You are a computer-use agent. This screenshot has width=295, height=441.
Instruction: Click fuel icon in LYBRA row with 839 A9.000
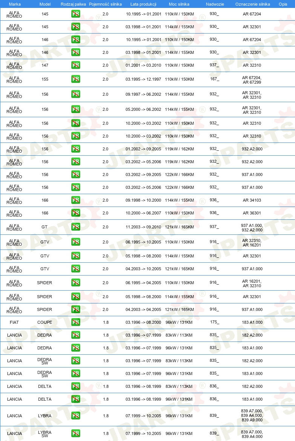pos(76,416)
